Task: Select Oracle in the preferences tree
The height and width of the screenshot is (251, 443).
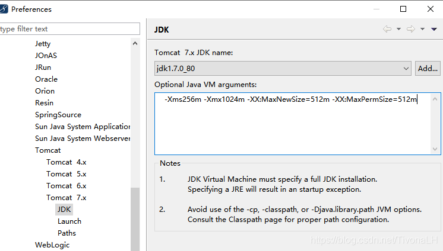Action: click(46, 79)
